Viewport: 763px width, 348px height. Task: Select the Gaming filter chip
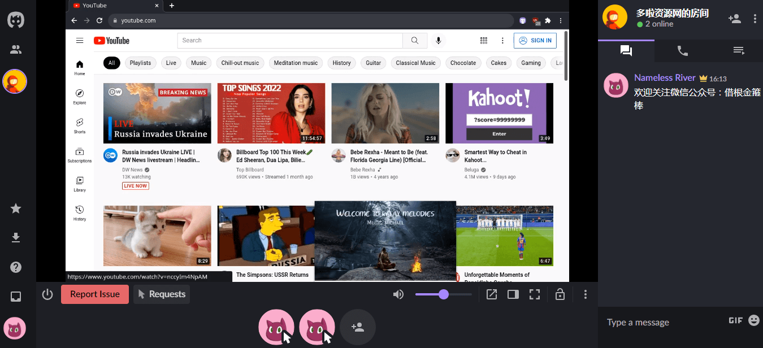click(x=531, y=63)
